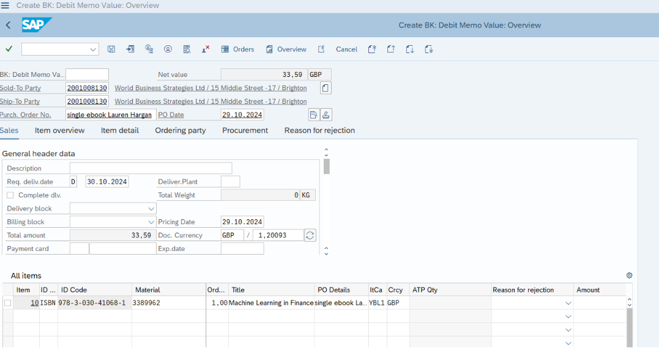Image resolution: width=659 pixels, height=348 pixels.
Task: Click the Doc. Currency GBP field
Action: tap(232, 235)
